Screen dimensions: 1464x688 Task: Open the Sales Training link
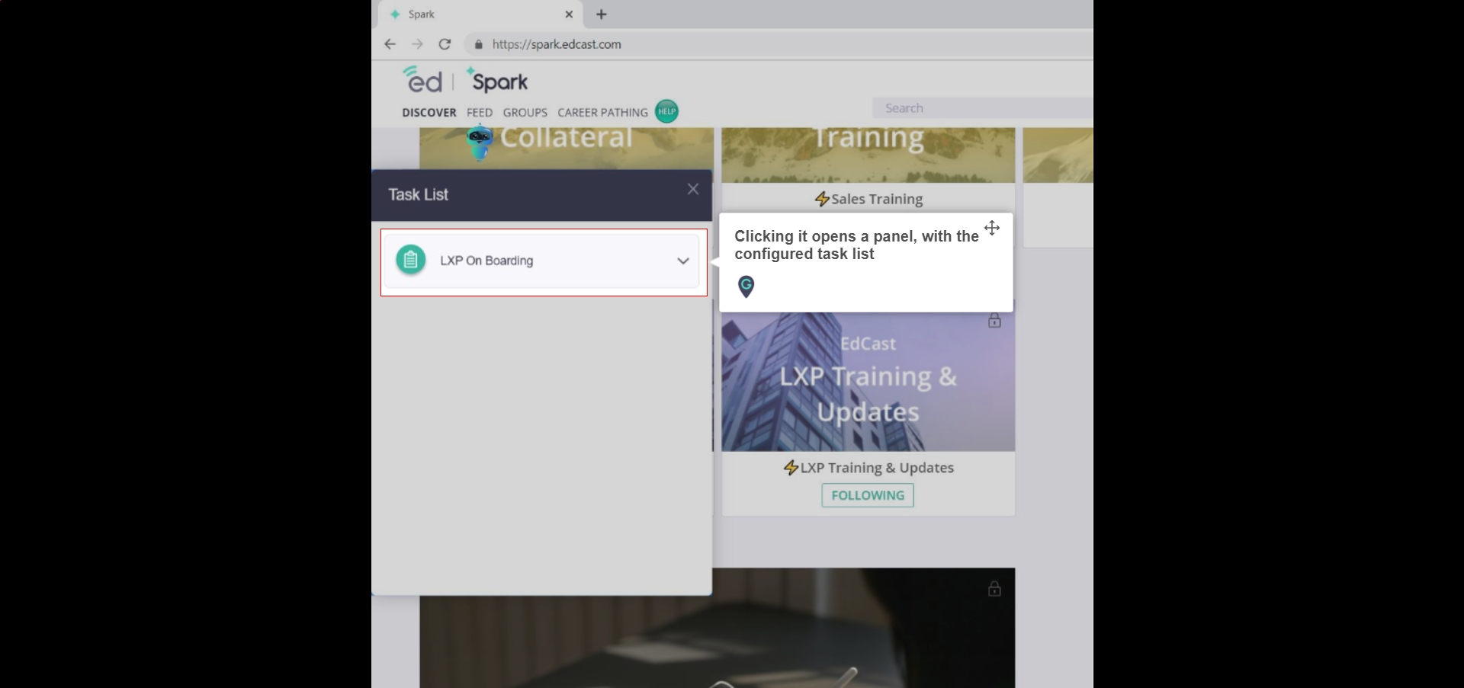[877, 199]
